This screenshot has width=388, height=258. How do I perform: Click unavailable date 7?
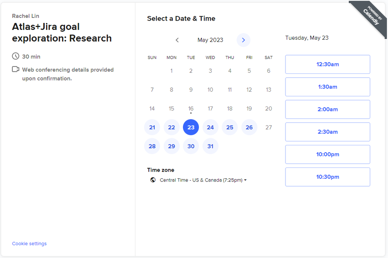tap(152, 90)
